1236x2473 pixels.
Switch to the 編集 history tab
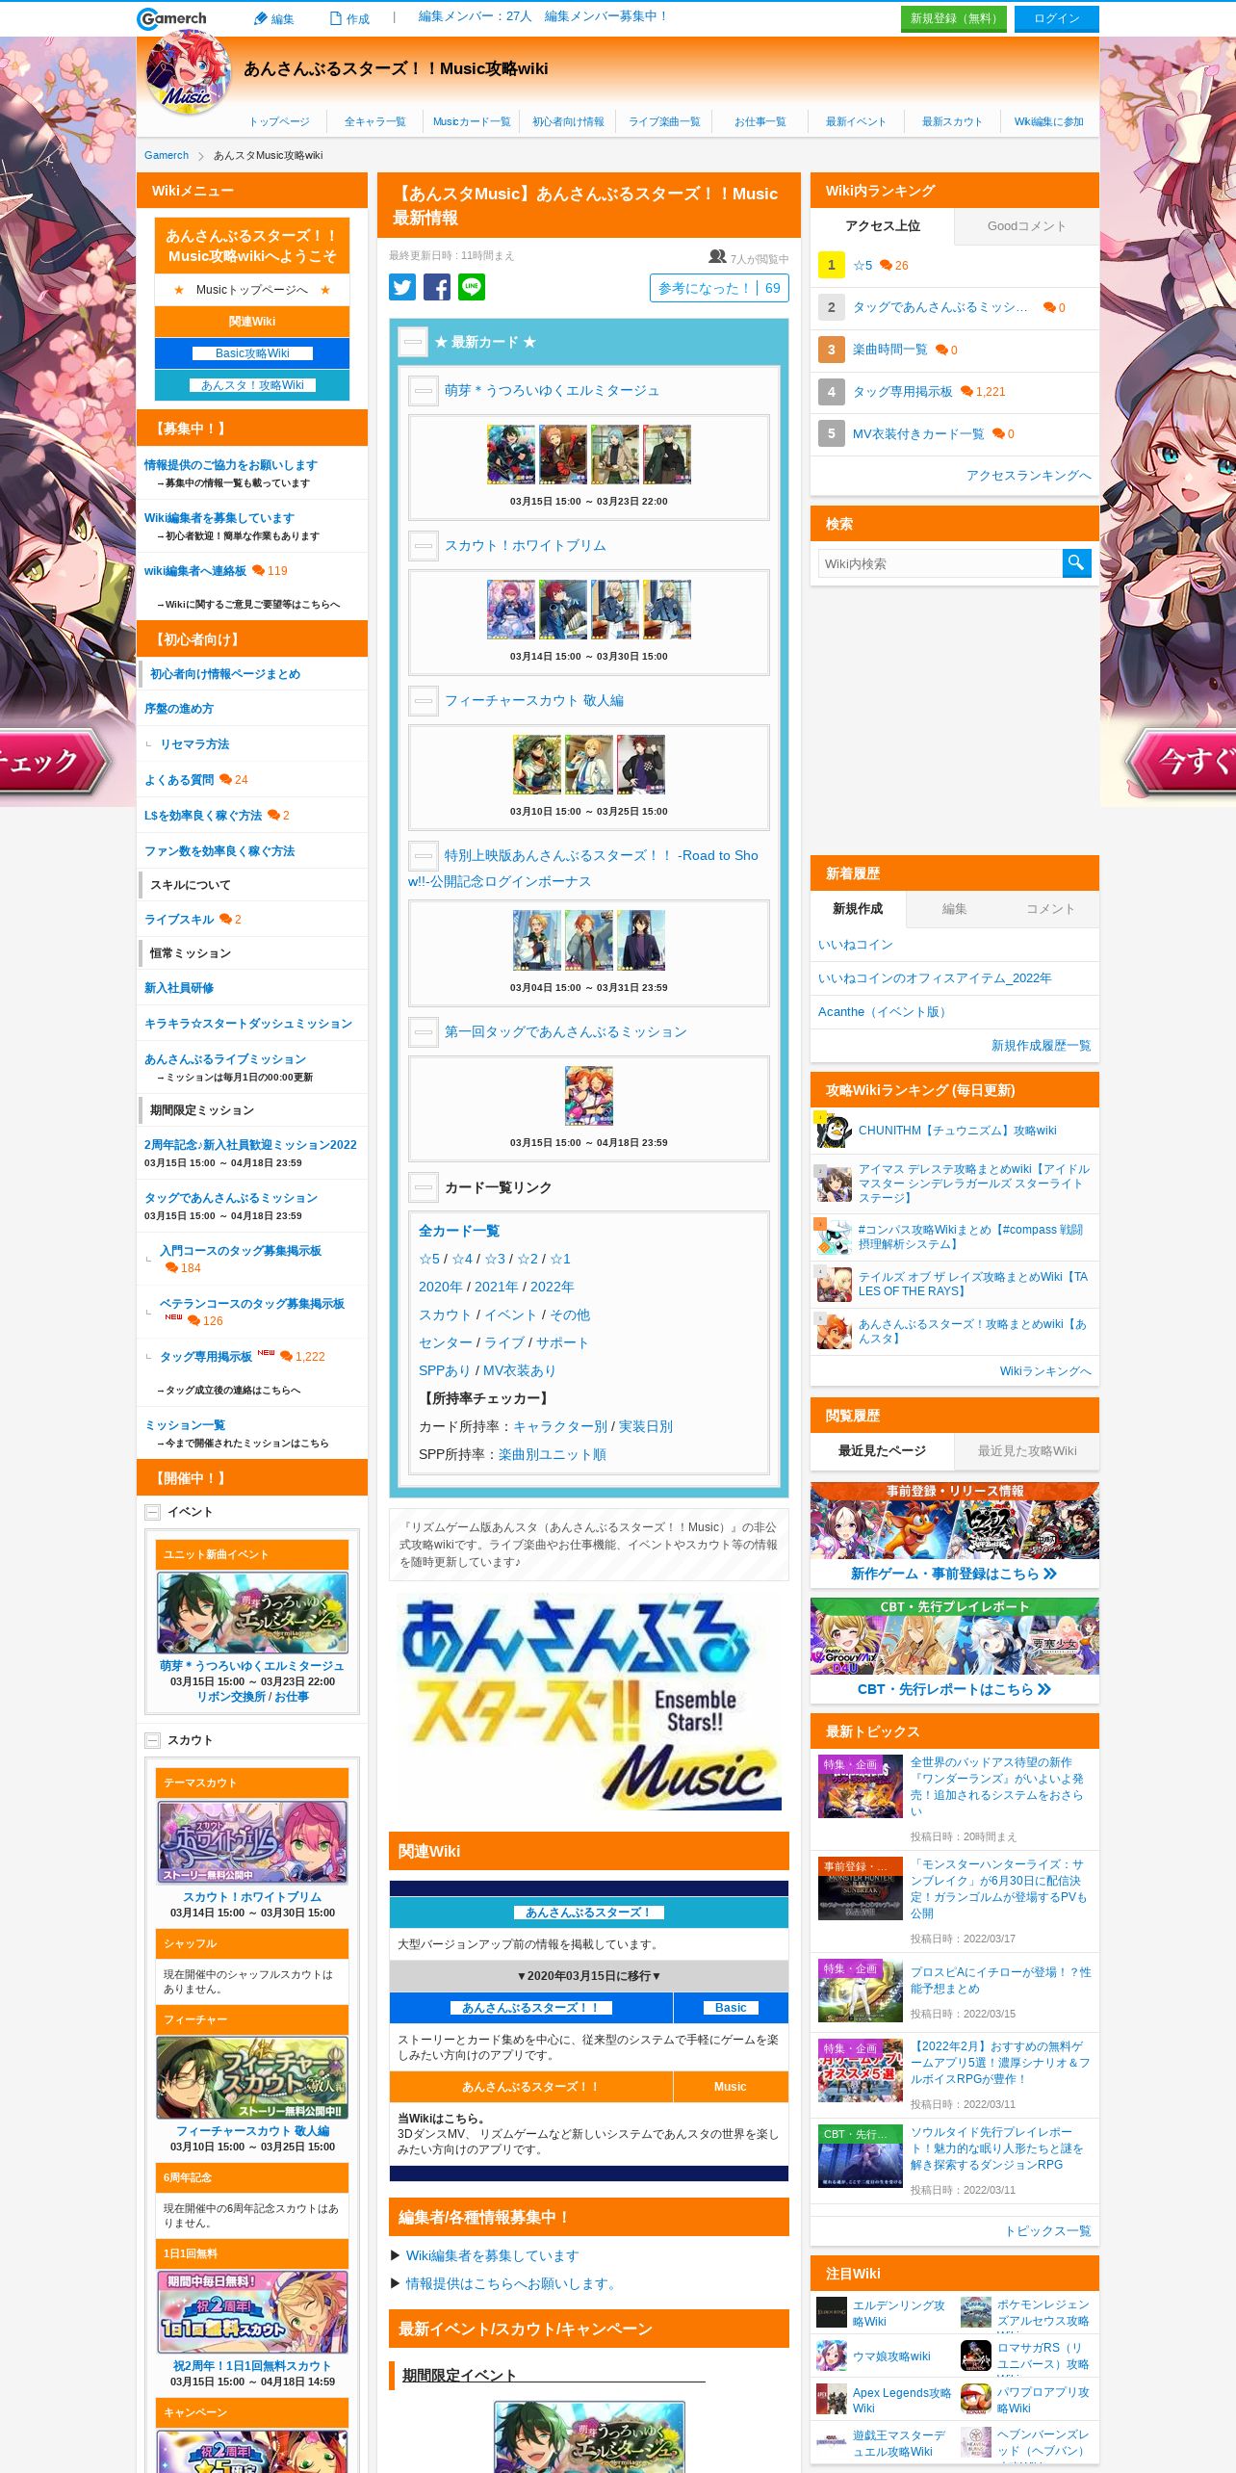pyautogui.click(x=954, y=908)
